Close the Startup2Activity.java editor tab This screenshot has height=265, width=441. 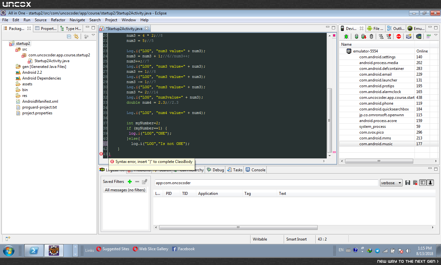[x=147, y=29]
